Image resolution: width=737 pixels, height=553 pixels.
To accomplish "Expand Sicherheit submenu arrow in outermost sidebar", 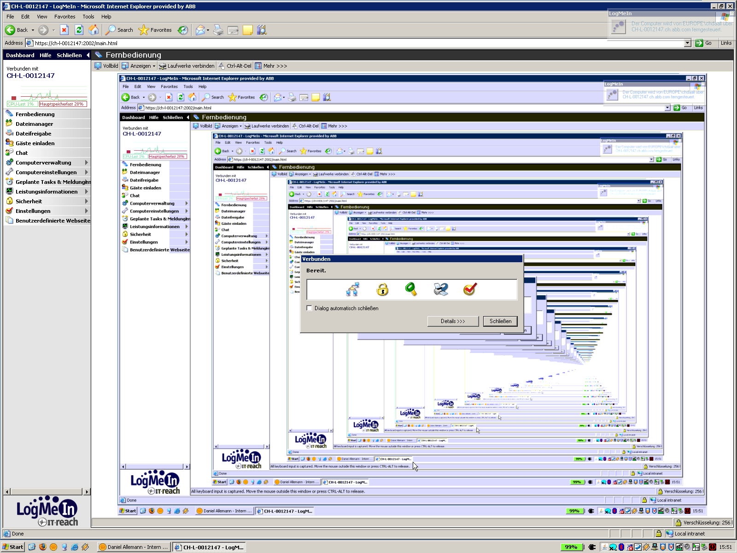I will tap(86, 201).
